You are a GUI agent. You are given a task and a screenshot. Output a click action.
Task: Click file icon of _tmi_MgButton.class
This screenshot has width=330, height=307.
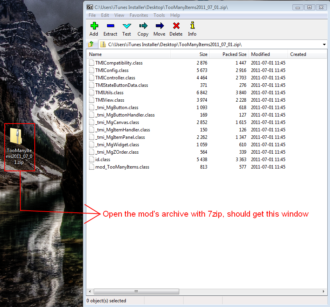click(x=91, y=108)
